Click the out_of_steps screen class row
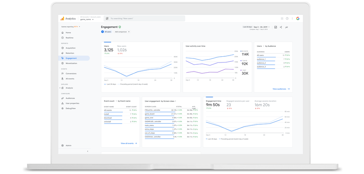Viewport: 364px width, 174px height. (x=171, y=133)
